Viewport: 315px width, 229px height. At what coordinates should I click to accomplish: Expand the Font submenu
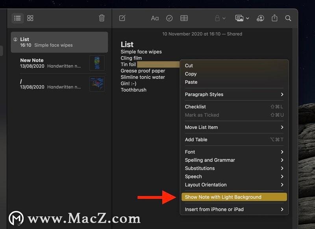[190, 152]
